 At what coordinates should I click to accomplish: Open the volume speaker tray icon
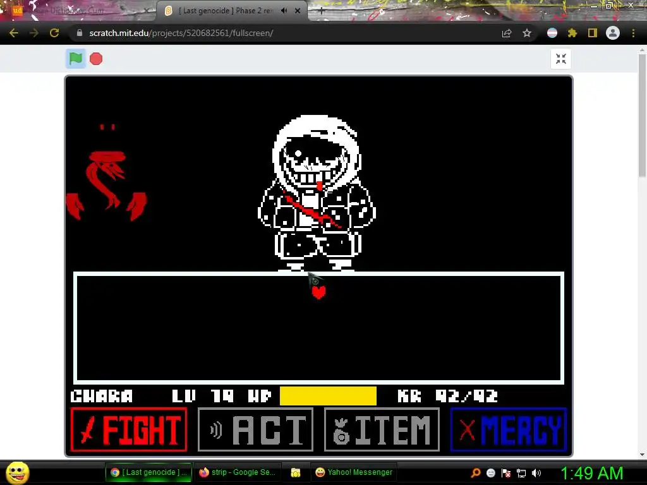tap(536, 473)
